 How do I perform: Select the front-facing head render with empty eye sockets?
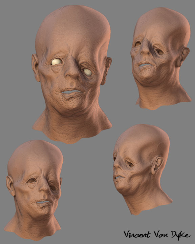(34, 190)
